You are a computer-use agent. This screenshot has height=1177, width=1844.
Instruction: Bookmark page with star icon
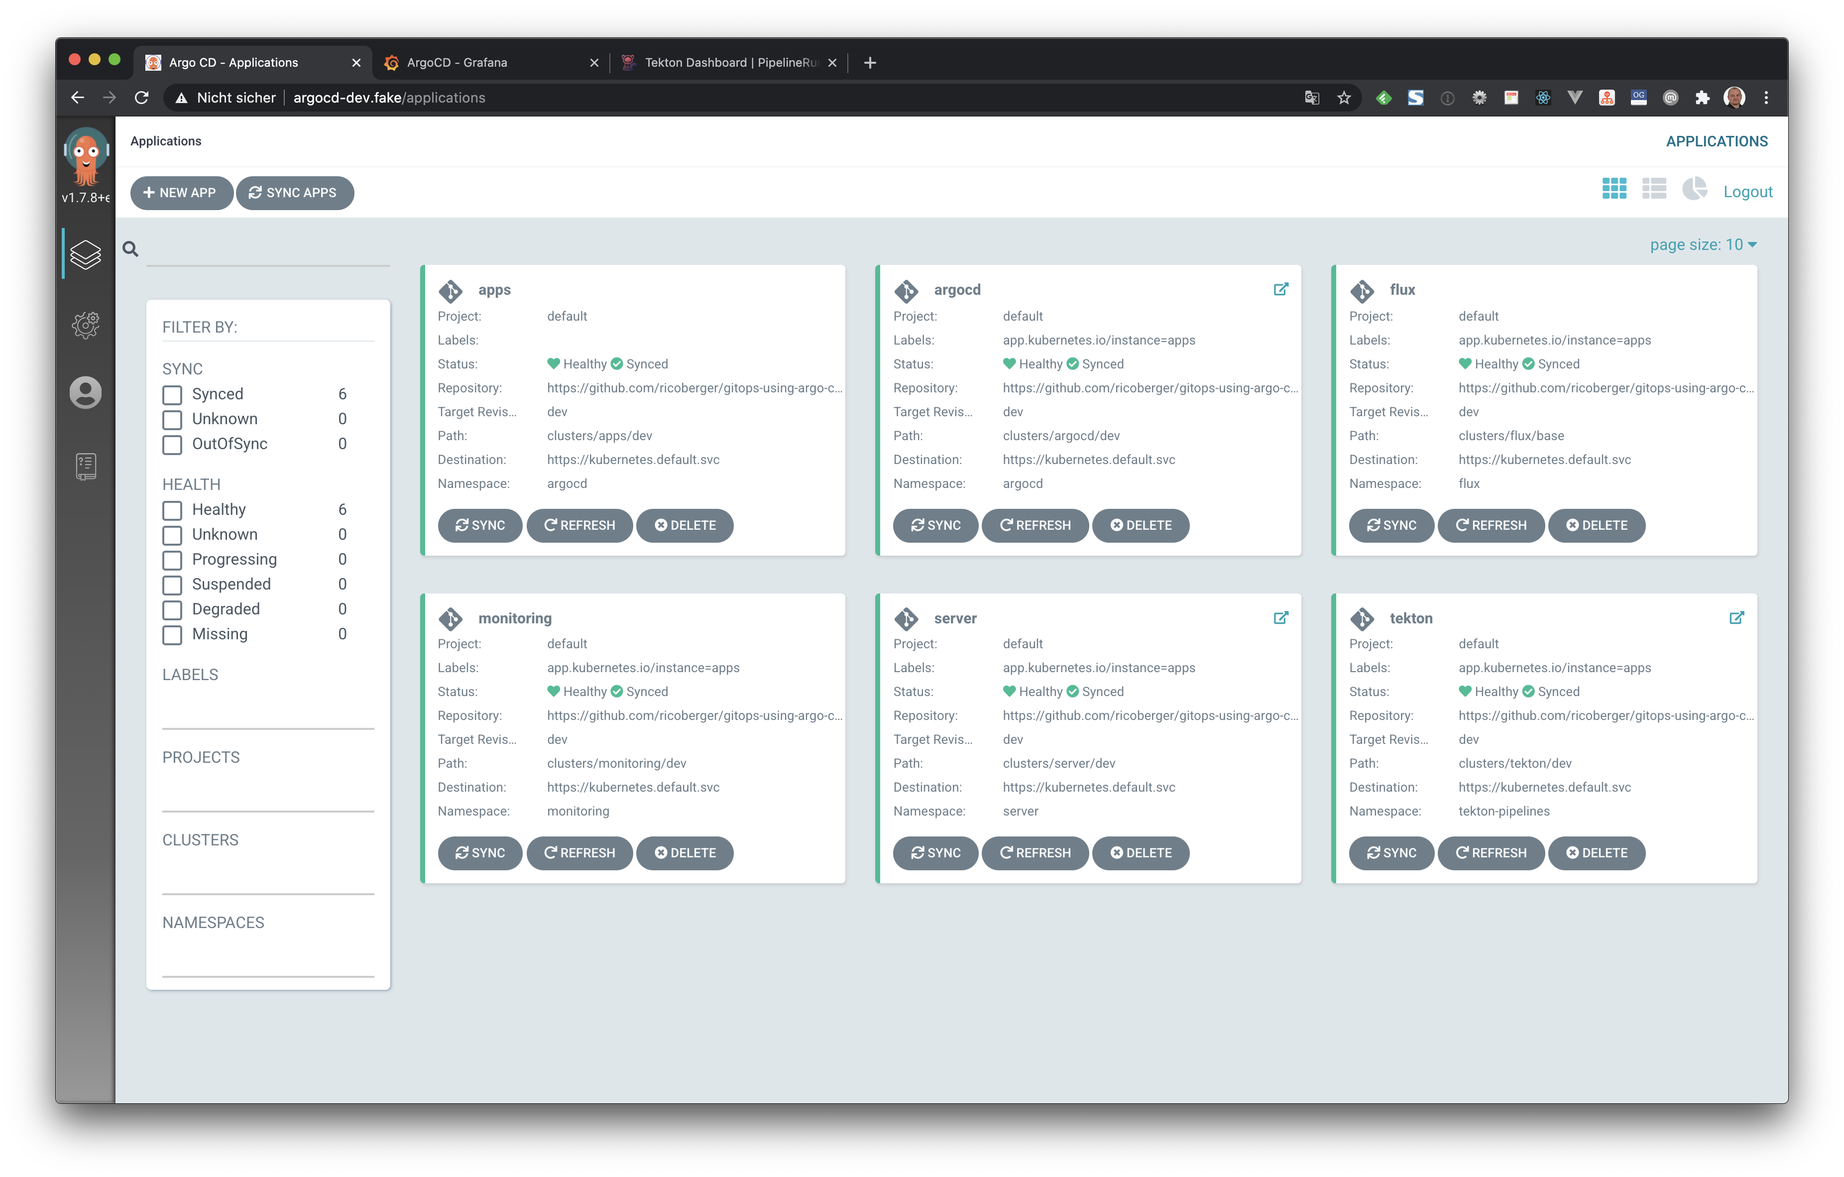point(1343,98)
